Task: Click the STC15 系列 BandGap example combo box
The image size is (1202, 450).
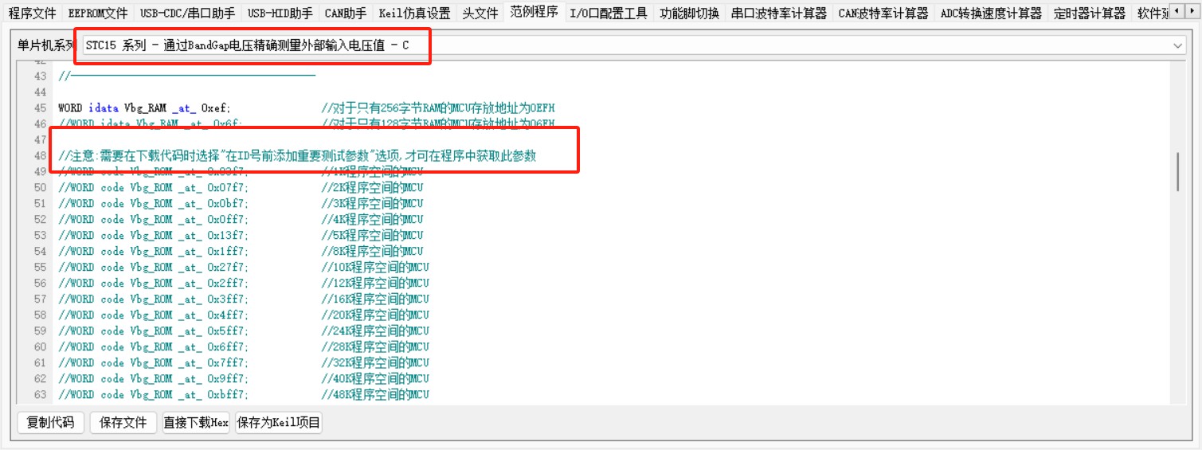Action: click(x=633, y=46)
